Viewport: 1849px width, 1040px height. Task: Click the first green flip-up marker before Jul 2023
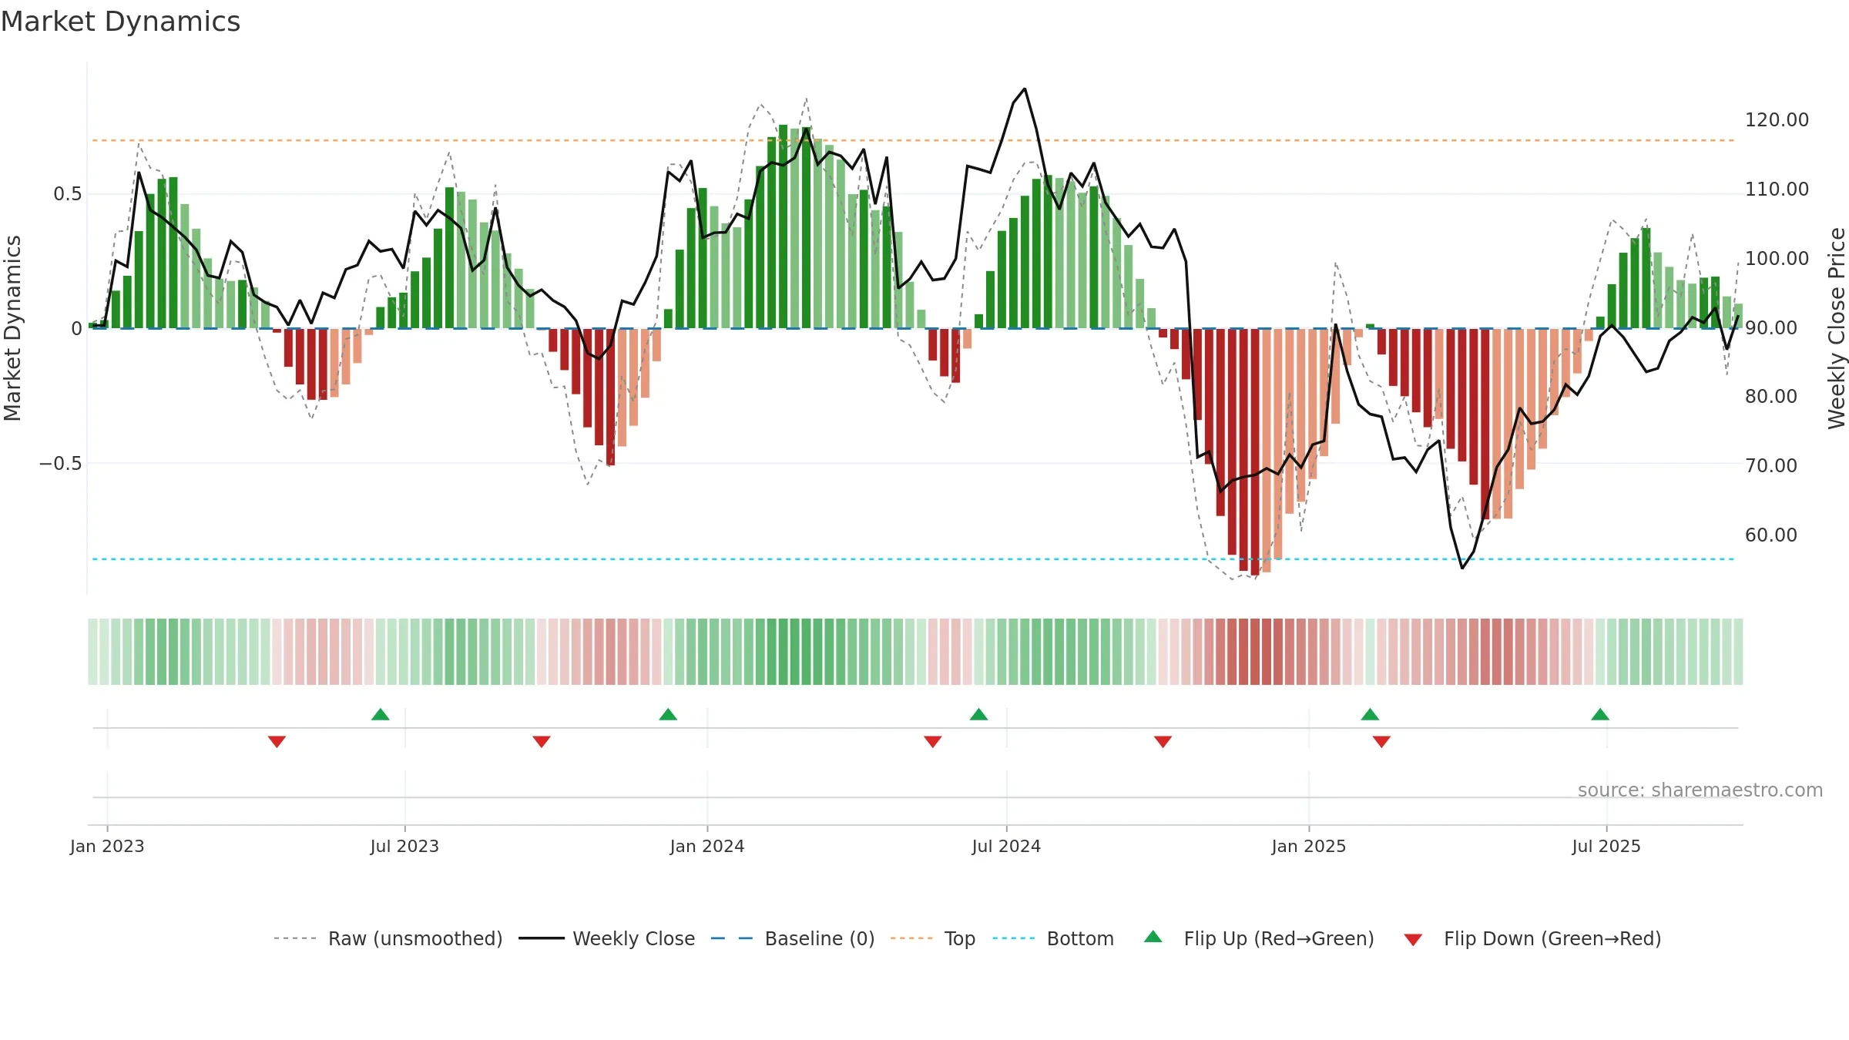(381, 714)
